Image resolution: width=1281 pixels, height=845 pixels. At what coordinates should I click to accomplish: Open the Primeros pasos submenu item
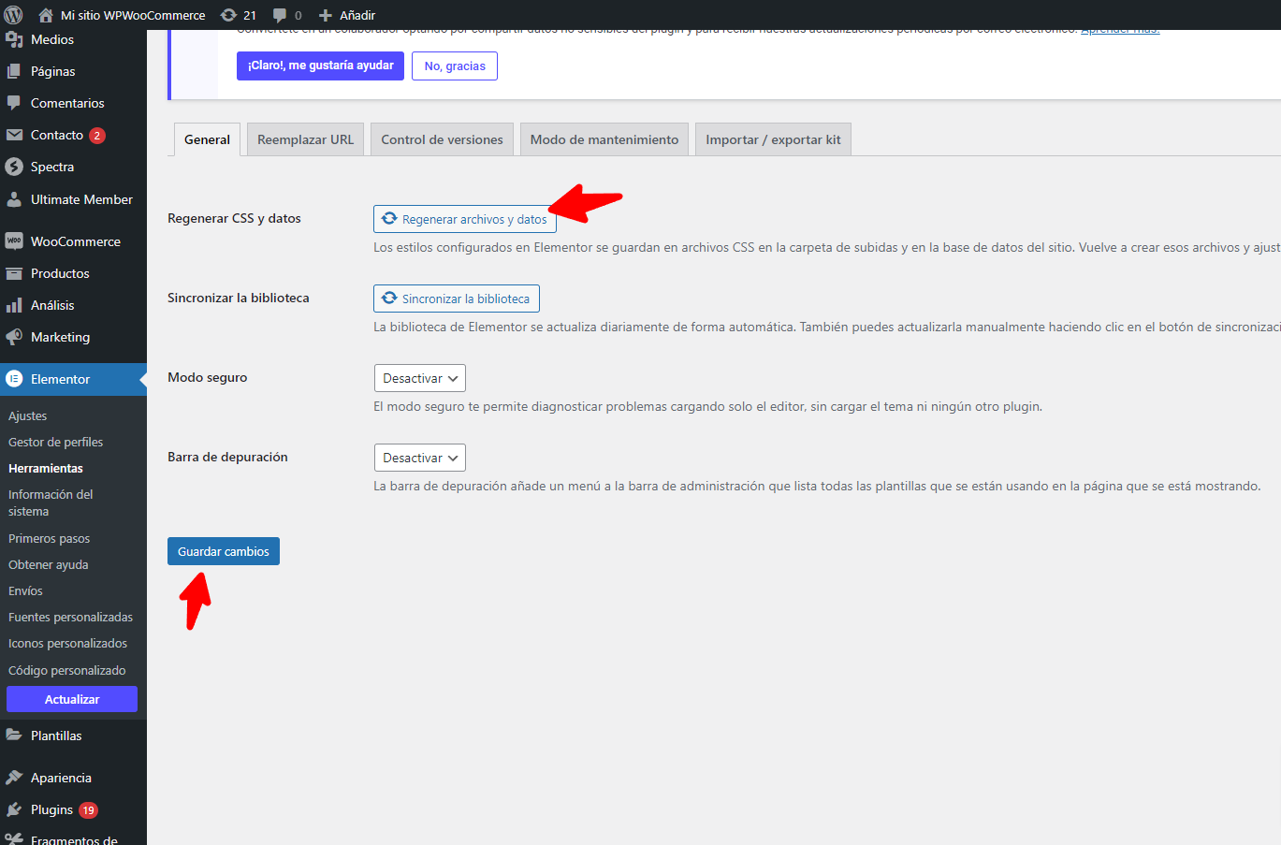49,538
